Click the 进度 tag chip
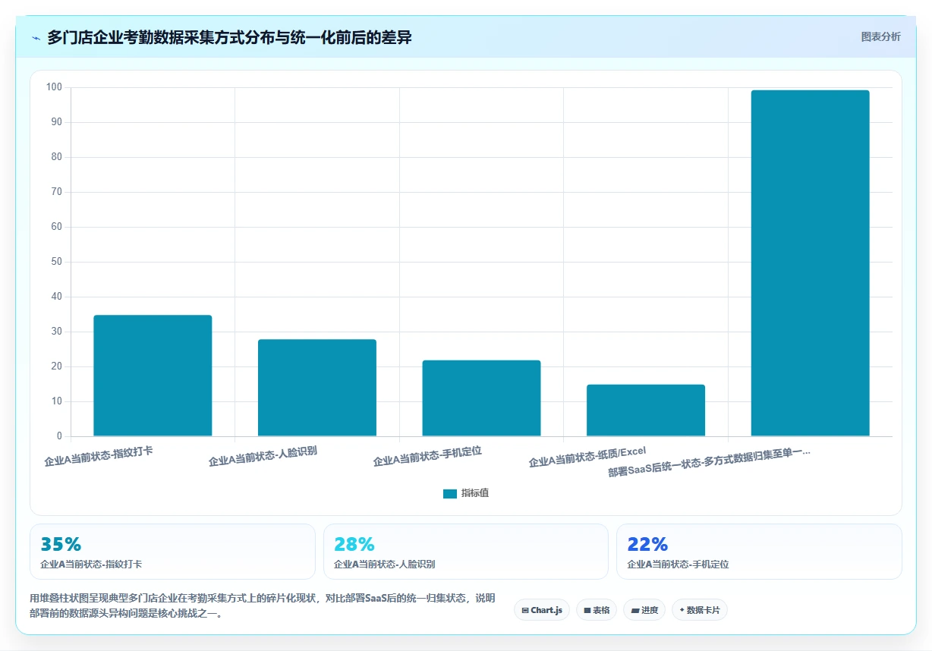The image size is (932, 651). 644,610
